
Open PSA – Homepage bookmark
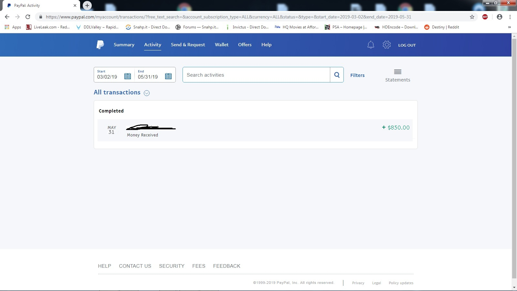346,27
